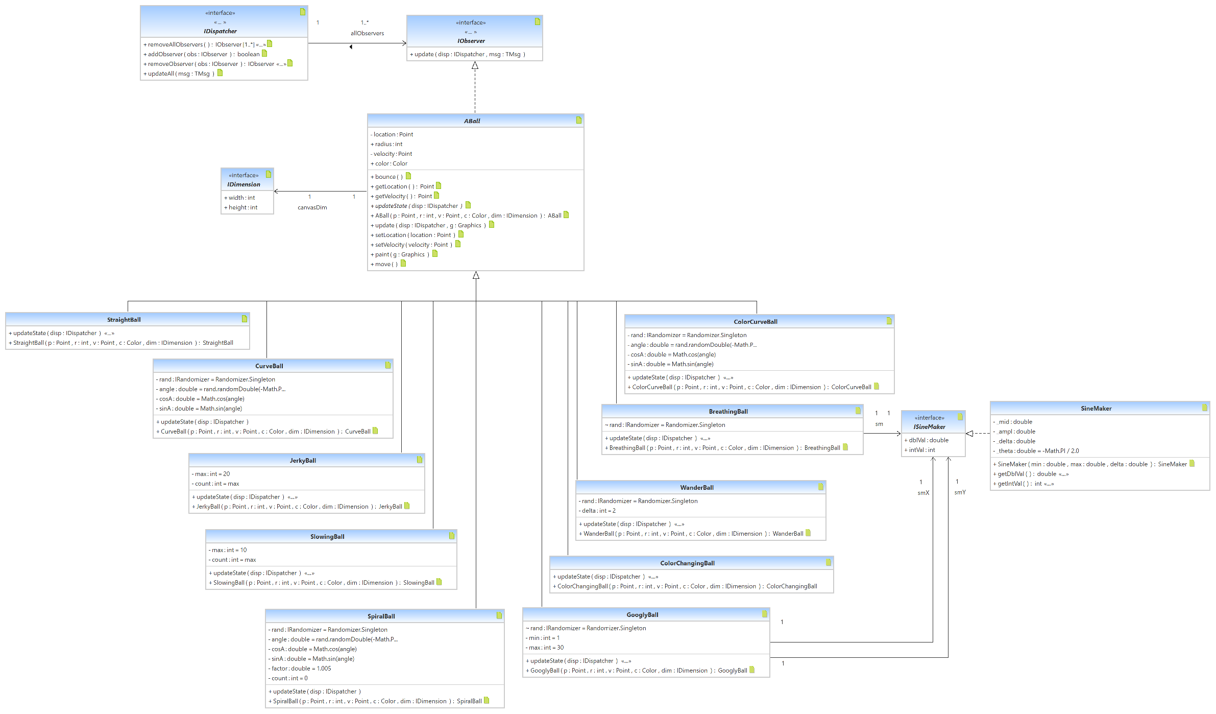
Task: Select the ColorChangingBall class title
Action: coord(687,563)
